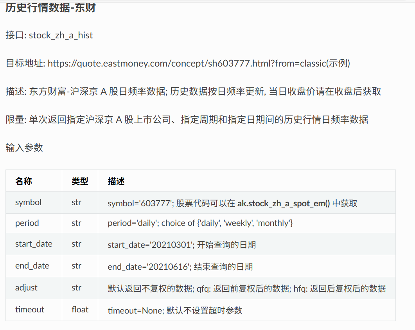Image resolution: width=415 pixels, height=330 pixels.
Task: Select the period parameter name cell
Action: [x=27, y=223]
